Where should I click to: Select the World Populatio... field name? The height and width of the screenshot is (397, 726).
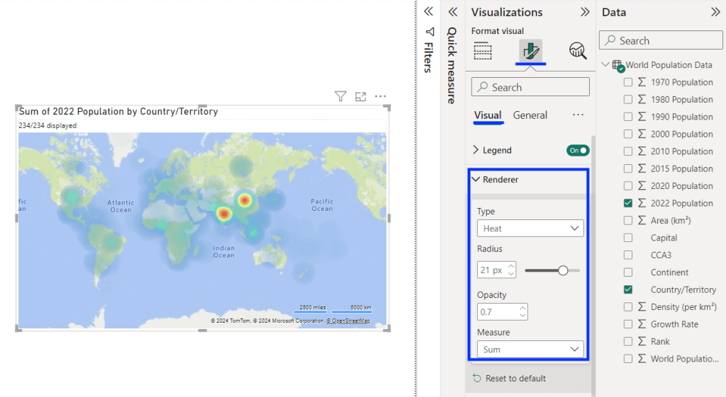[x=684, y=359]
